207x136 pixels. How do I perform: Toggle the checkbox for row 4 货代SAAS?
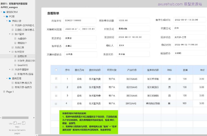click(x=56, y=104)
